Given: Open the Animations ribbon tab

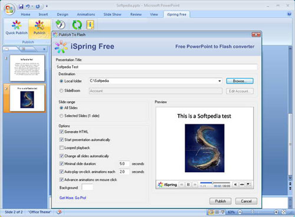Looking at the screenshot, I should click(86, 14).
